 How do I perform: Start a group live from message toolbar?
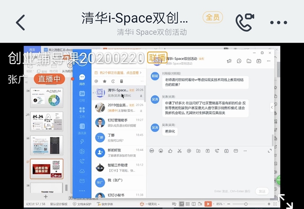226,151
